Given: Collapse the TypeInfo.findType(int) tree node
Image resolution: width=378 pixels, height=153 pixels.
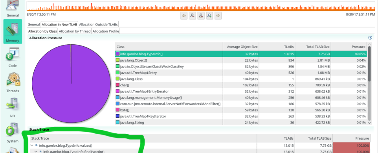Looking at the screenshot, I should 36,151.
